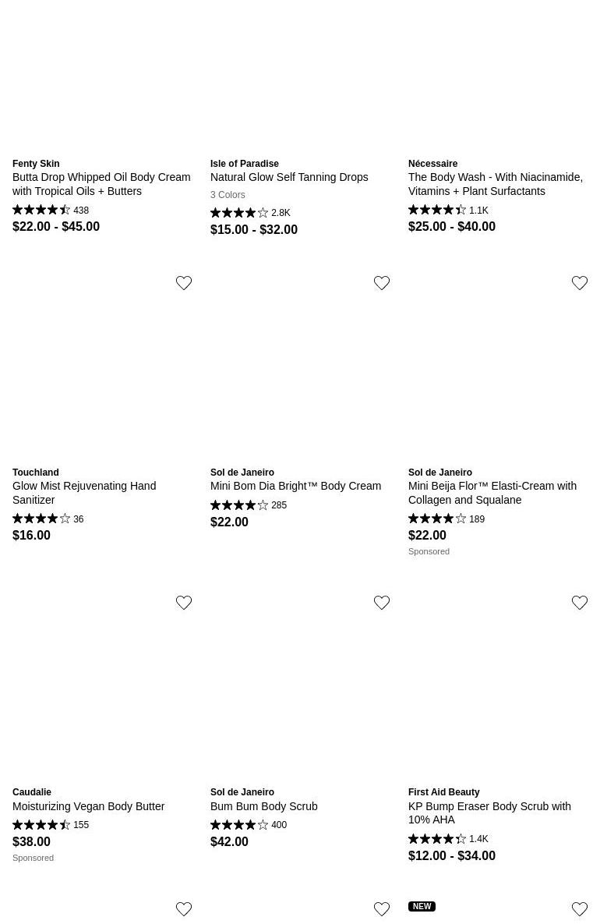Image resolution: width=600 pixels, height=924 pixels.
Task: Open Moisturizing Vegan Body Butter title
Action: [88, 806]
